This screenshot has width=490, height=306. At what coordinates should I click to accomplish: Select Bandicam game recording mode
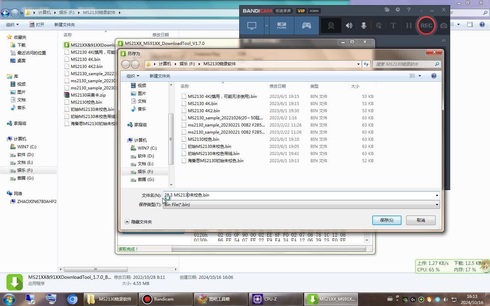pyautogui.click(x=306, y=26)
